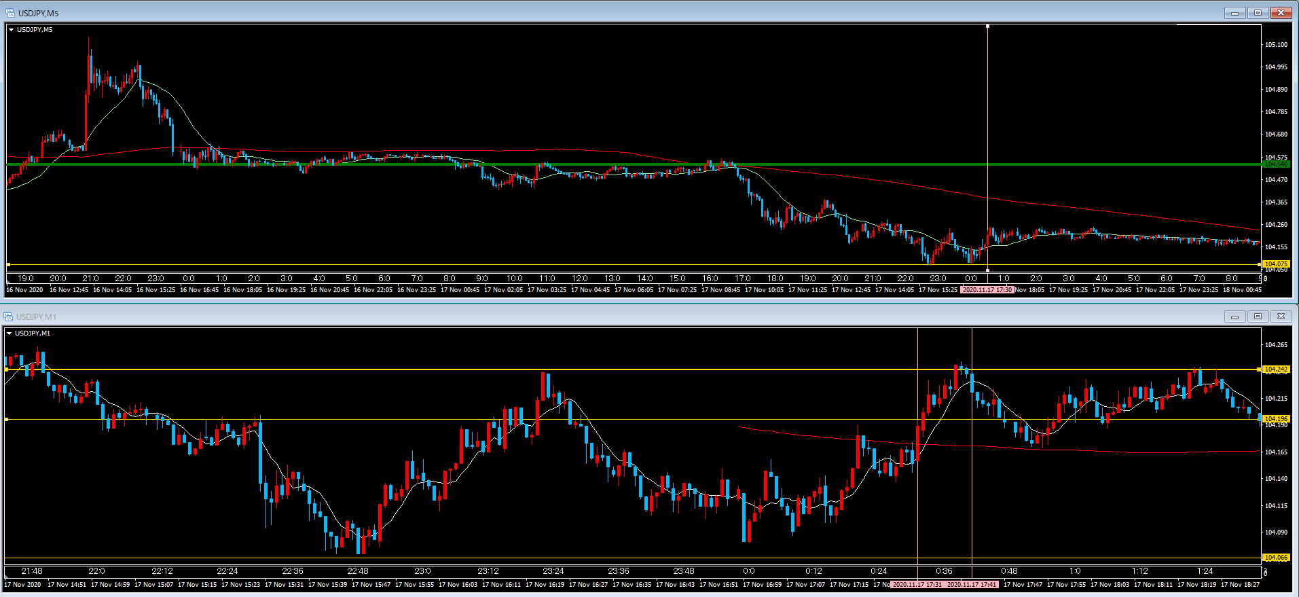Click the pink 2020.11.17 17:31 time marker
Screen dimensions: 1299x597
click(917, 585)
